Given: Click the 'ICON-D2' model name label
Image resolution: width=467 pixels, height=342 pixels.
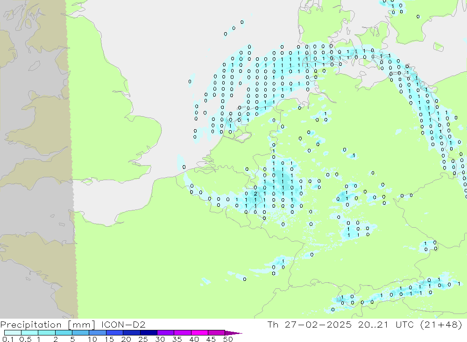Looking at the screenshot, I should [x=123, y=324].
